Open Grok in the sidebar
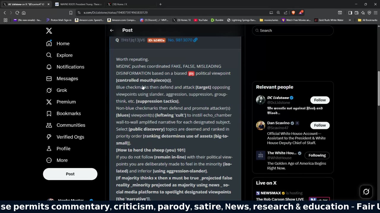 (x=56, y=90)
